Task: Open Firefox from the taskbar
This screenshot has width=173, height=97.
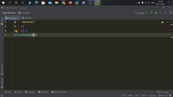Action: tap(70, 3)
